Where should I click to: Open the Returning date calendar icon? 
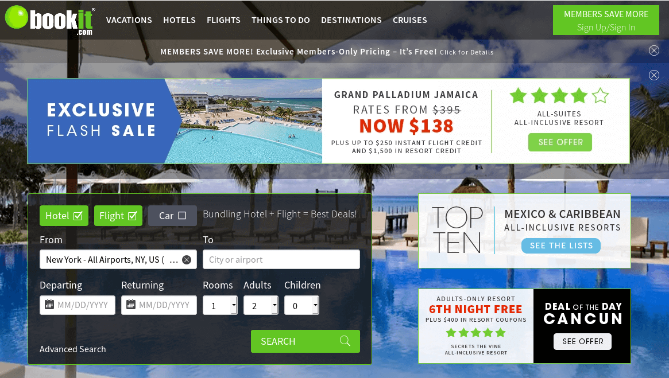131,305
